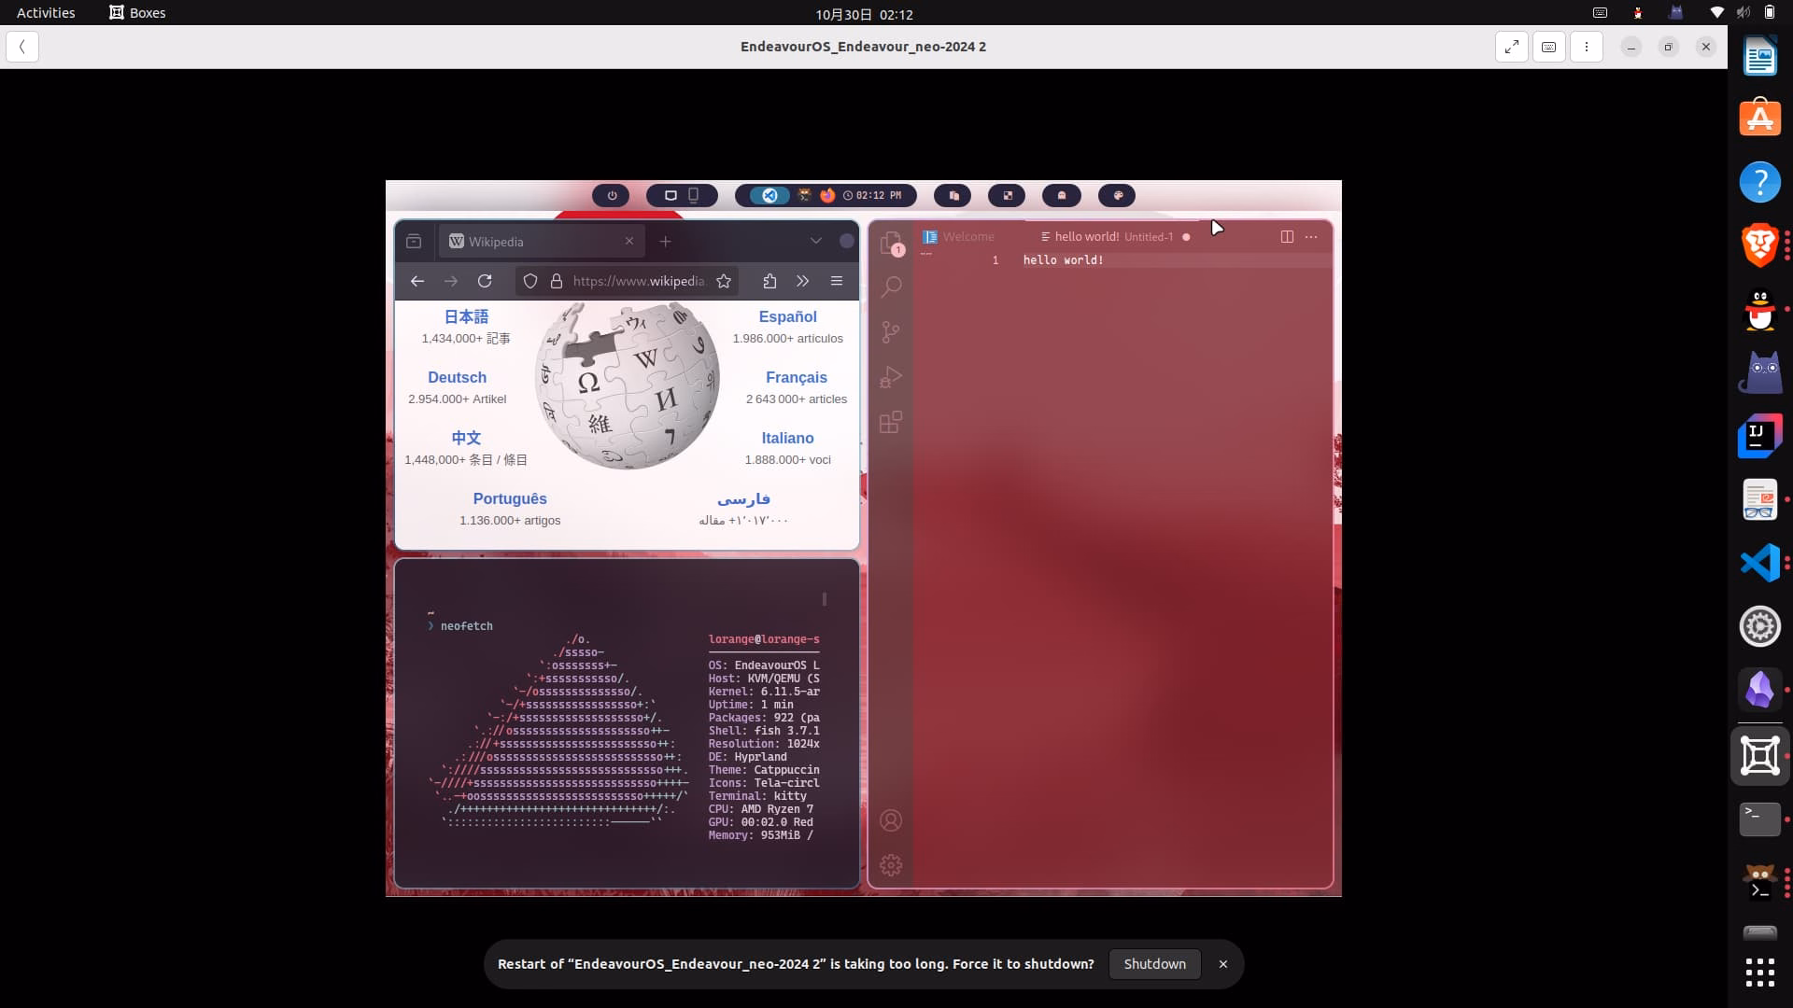Open Firefox recent browsing view icon

tap(414, 241)
